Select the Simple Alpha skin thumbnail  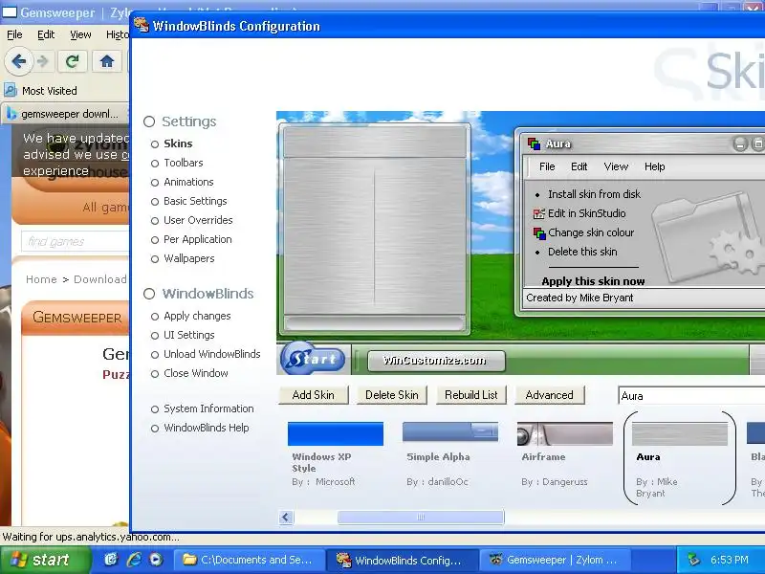450,433
